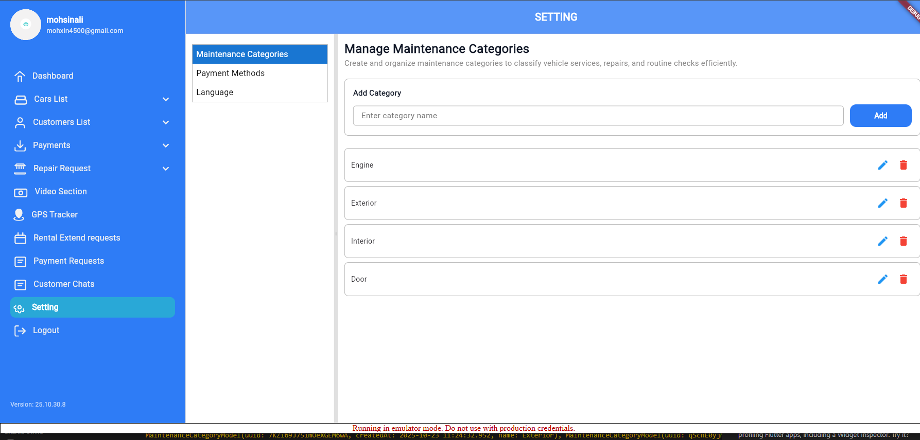Switch to the Language settings tab
This screenshot has height=440, width=920.
215,92
